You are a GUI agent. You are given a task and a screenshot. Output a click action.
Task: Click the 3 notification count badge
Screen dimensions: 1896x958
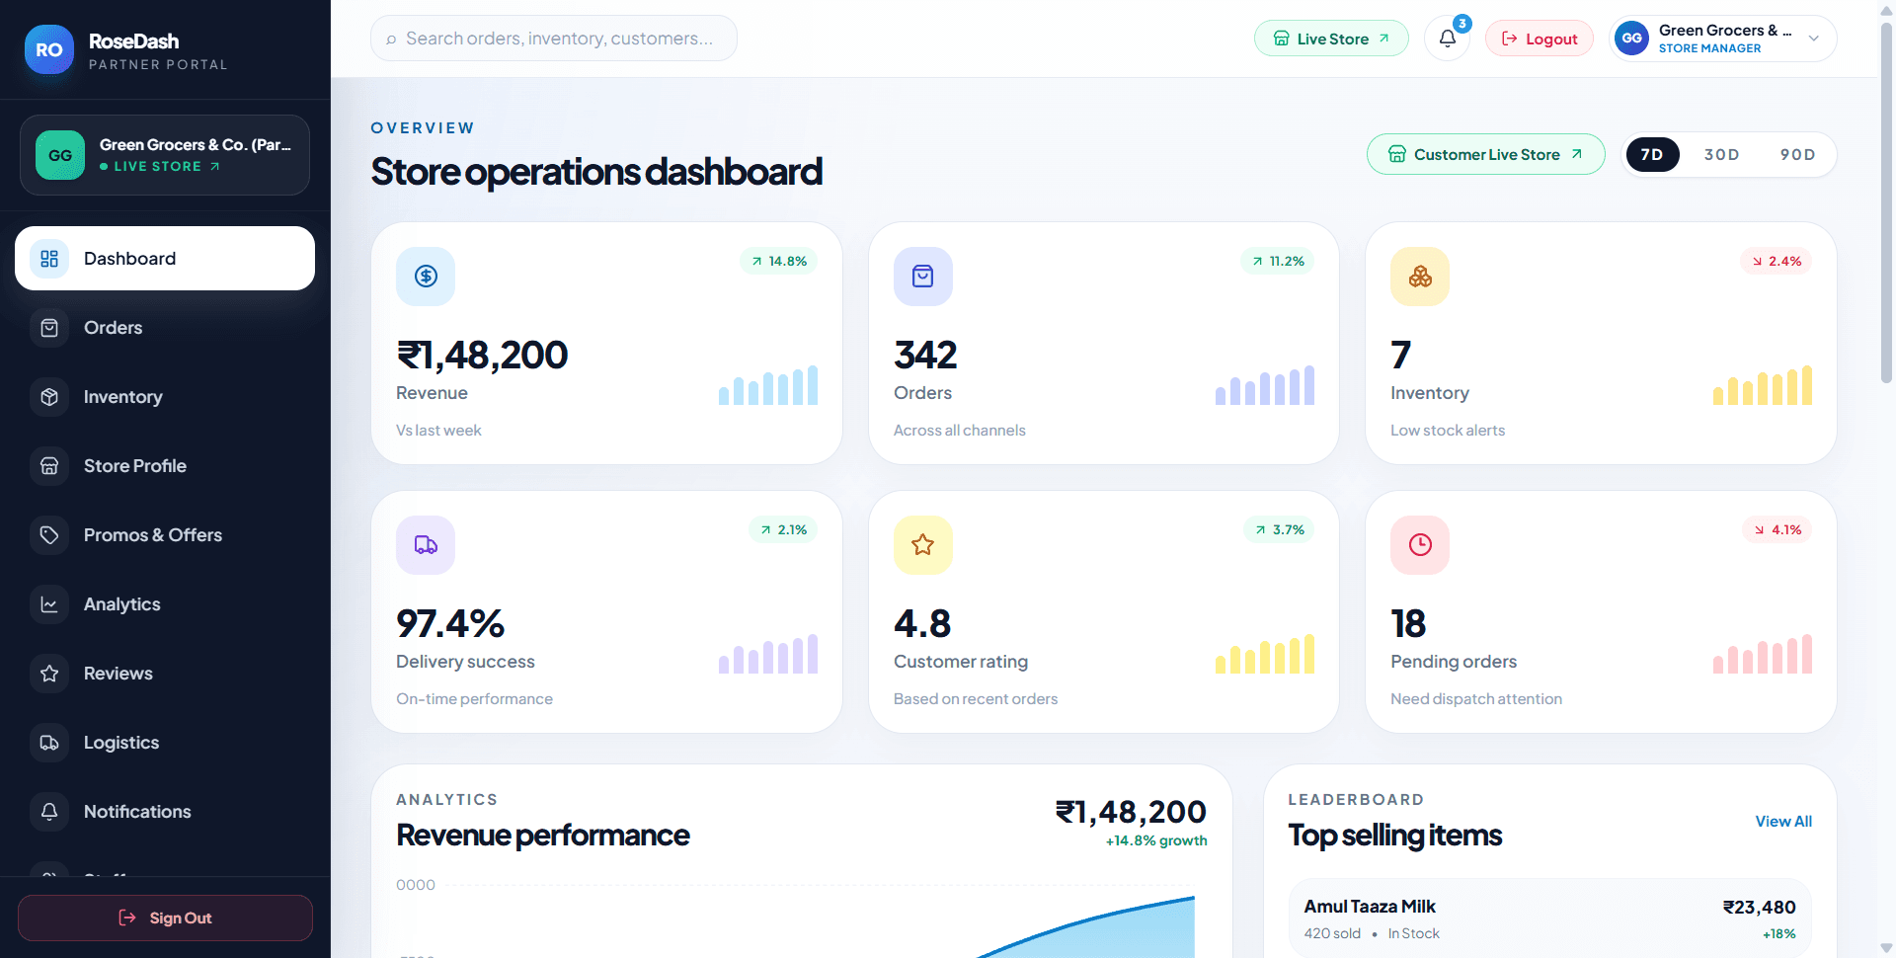click(1462, 24)
